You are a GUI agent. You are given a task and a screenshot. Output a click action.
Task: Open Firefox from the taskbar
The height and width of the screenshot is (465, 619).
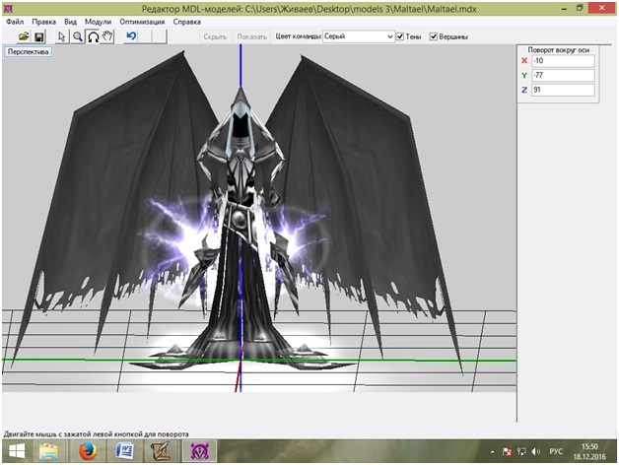click(89, 451)
